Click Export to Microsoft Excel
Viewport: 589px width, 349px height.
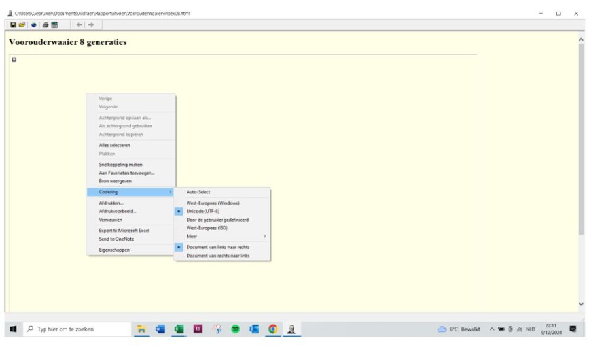[x=118, y=230]
